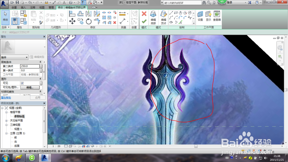Click 设置 (Set) work plane icon
Viewport: 288px width, 162px height.
[200, 16]
